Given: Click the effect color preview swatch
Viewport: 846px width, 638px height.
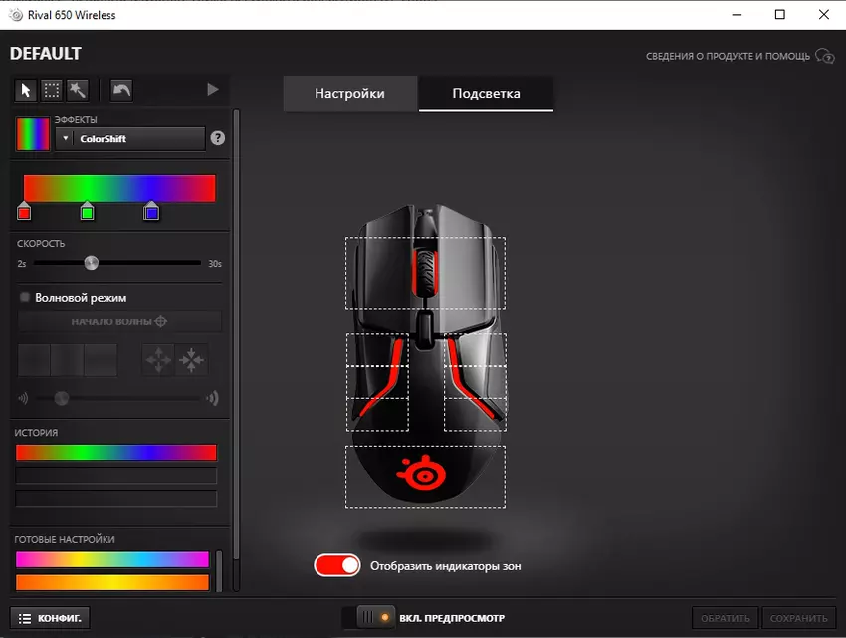Looking at the screenshot, I should coord(33,134).
